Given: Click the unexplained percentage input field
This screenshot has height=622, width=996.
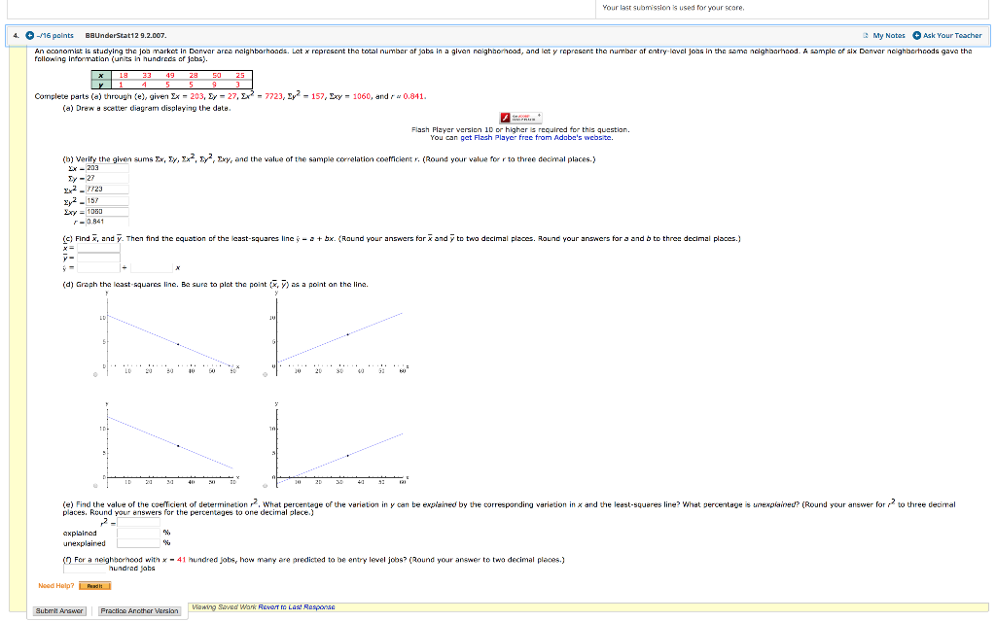Looking at the screenshot, I should (136, 543).
